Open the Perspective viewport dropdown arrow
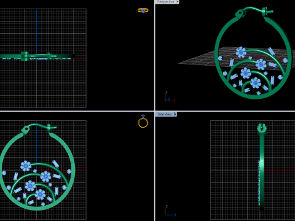The height and width of the screenshot is (221, 295). [x=178, y=2]
